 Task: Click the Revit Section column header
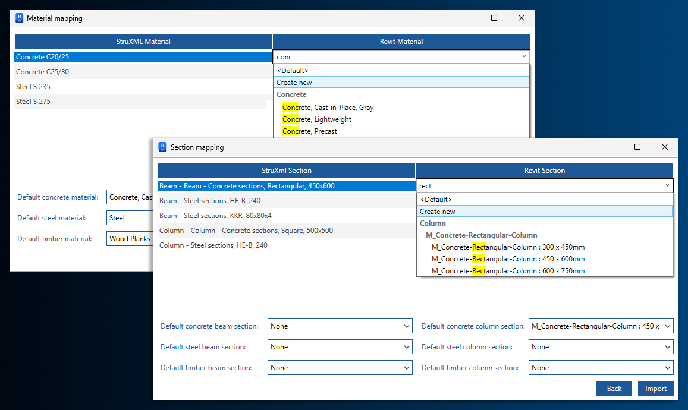[x=545, y=171]
